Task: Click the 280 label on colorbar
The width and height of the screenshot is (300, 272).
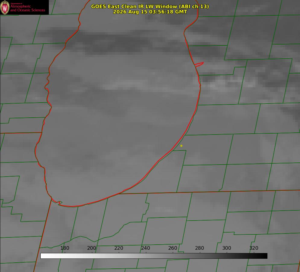Action: click(x=199, y=248)
